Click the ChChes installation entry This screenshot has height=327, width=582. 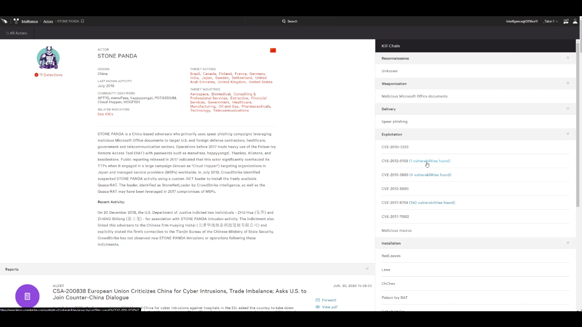(388, 284)
